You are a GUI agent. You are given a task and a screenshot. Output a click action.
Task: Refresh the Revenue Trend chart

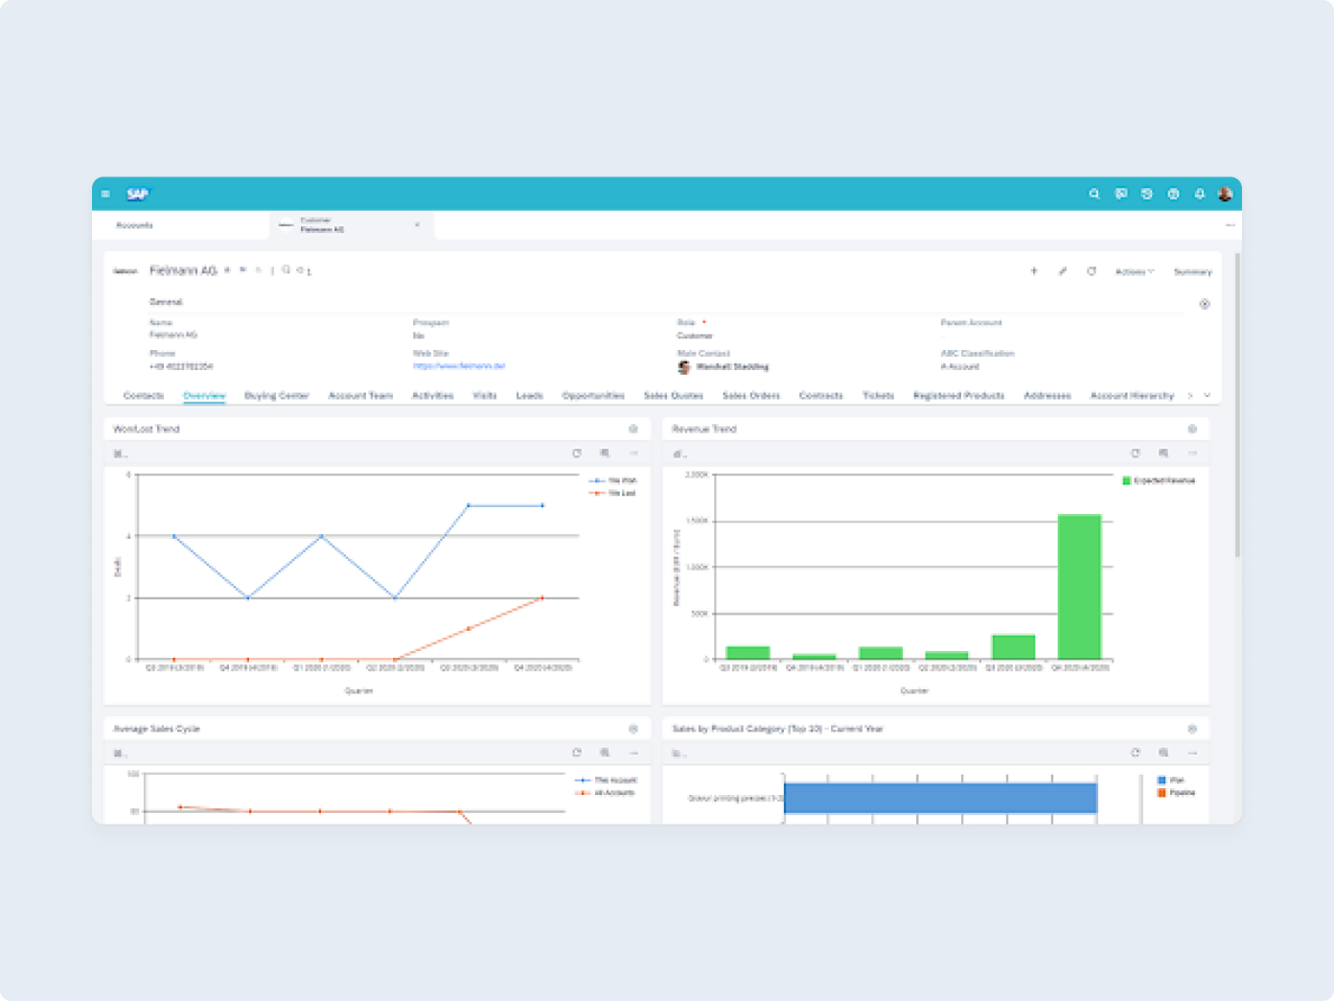(1136, 454)
